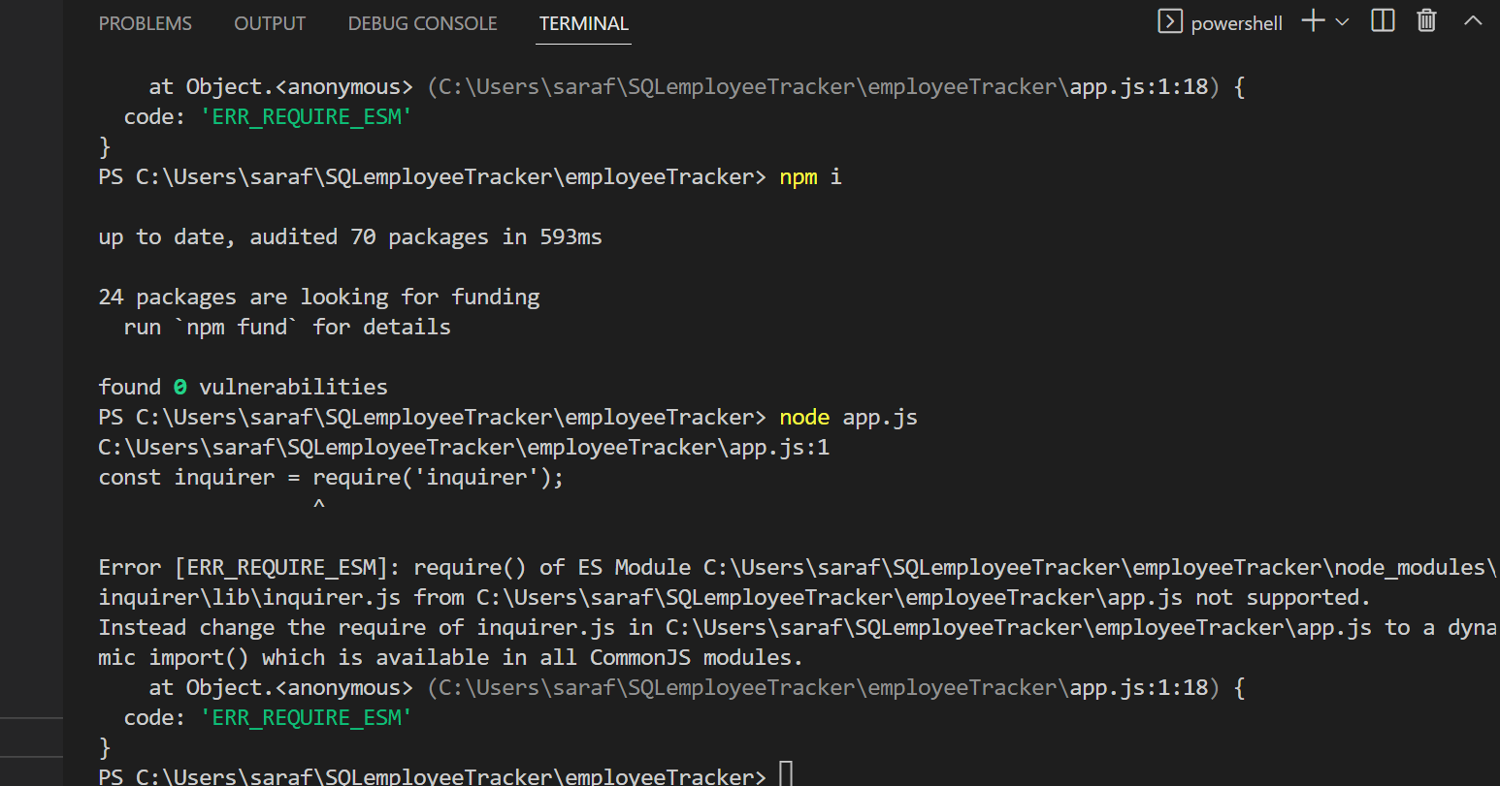Open the node_modules inquirer.js path link
1500x786 pixels.
[249, 596]
